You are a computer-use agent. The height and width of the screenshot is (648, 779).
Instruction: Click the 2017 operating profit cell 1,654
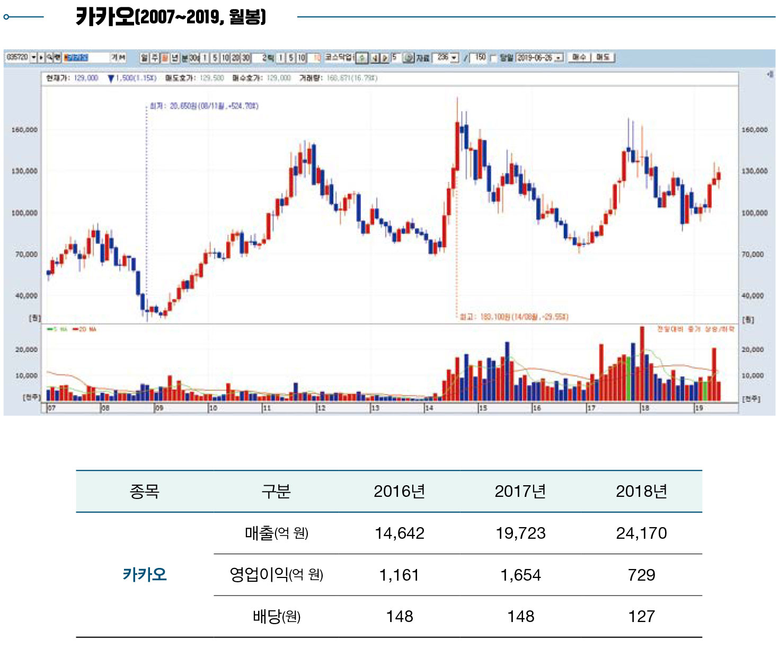click(520, 575)
